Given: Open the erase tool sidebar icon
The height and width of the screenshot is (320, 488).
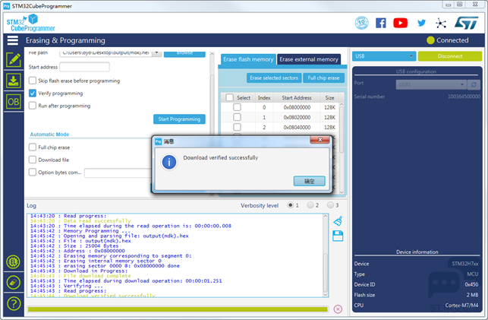Looking at the screenshot, I should tap(14, 283).
